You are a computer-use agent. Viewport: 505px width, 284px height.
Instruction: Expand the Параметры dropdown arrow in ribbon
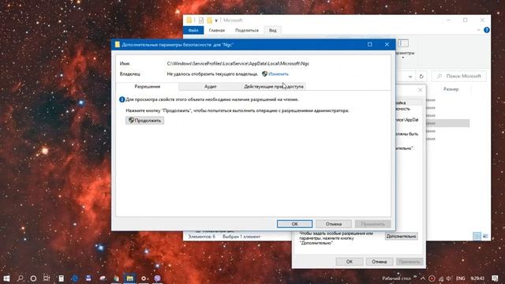403,58
